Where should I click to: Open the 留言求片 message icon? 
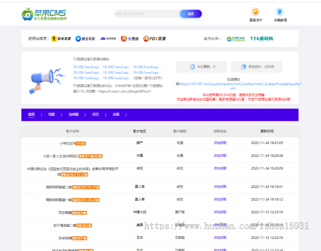click(255, 12)
